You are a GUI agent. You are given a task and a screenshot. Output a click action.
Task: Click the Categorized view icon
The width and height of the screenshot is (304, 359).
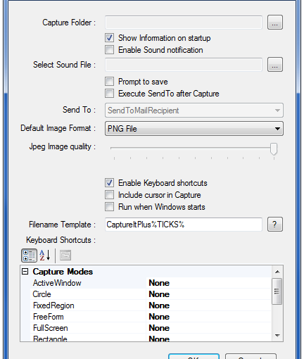pyautogui.click(x=29, y=256)
